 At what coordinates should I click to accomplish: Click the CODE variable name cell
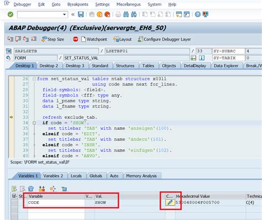pos(56,202)
